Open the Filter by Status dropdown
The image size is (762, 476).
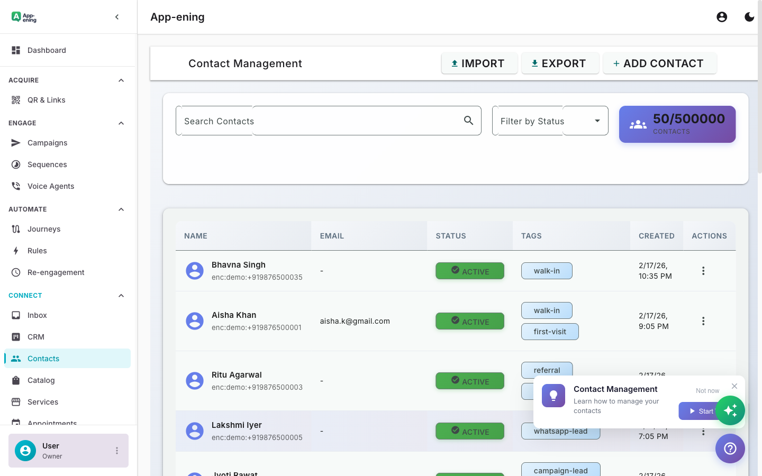point(550,121)
